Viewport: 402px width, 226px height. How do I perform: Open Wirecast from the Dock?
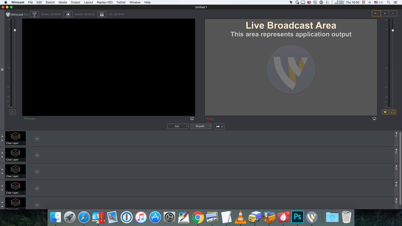311,216
